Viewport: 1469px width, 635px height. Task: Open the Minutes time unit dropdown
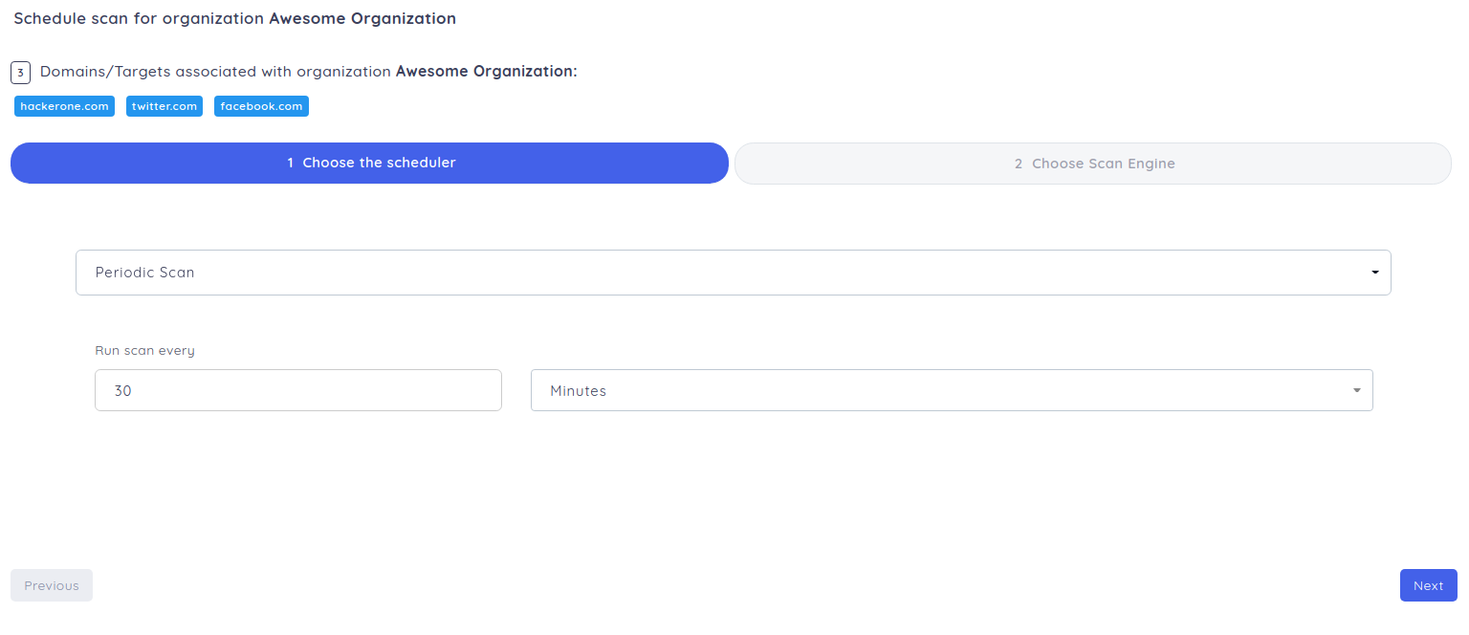[x=951, y=390]
